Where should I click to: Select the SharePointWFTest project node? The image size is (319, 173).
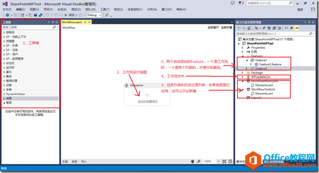[x=260, y=43]
